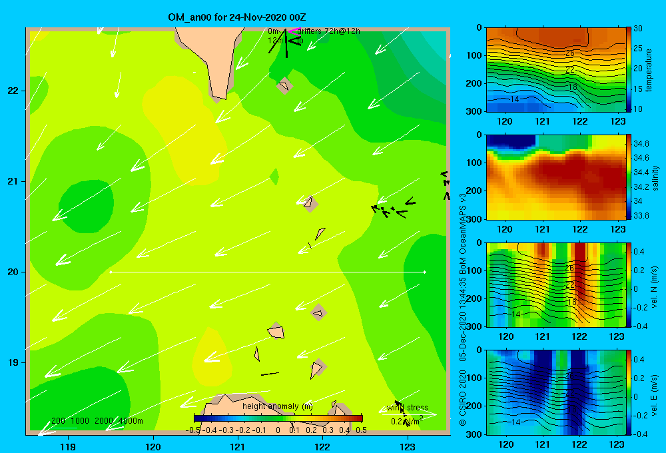Screen dimensions: 666x453
Task: Click the '200' bathymetry contour legend label
Action: (58, 421)
